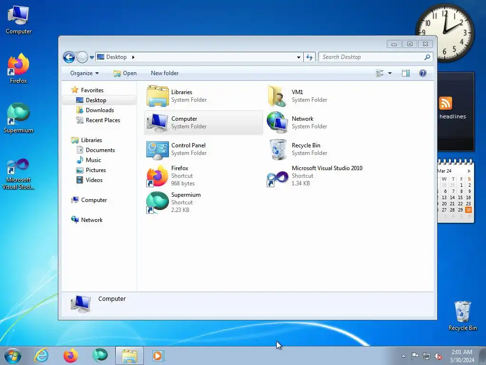Open recent pages dropdown next to Forward
This screenshot has height=365, width=486.
point(92,58)
